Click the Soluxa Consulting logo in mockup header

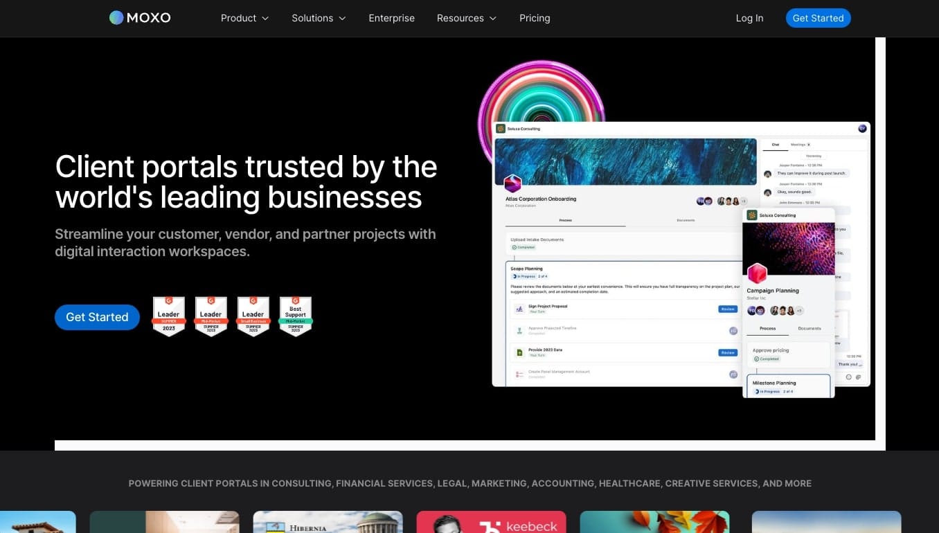click(501, 129)
